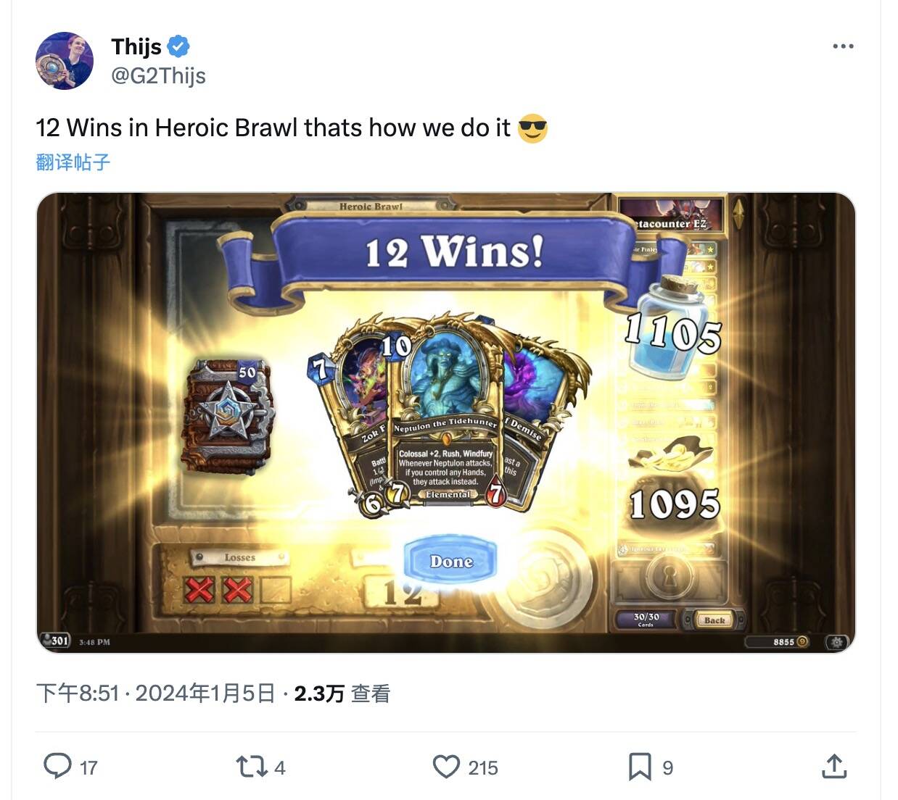The image size is (898, 800).
Task: Click the Done button in the game image
Action: click(x=451, y=562)
